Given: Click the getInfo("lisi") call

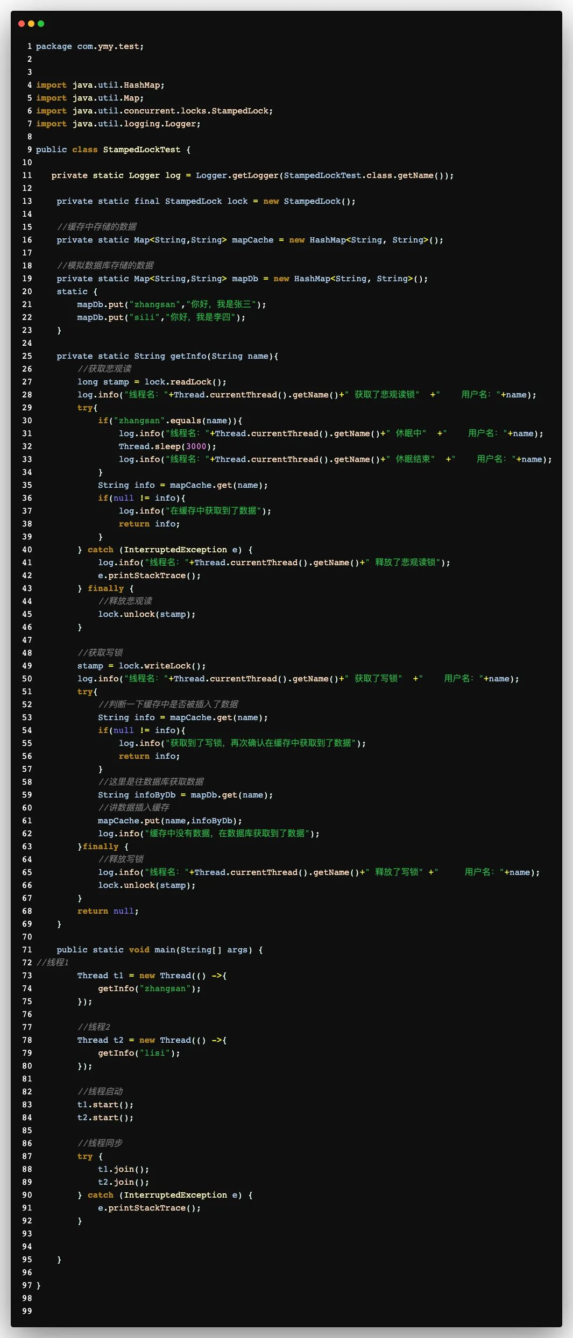Looking at the screenshot, I should 139,1053.
